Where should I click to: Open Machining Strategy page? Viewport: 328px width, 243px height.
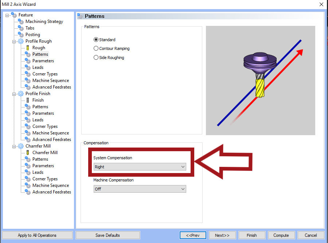coord(44,21)
